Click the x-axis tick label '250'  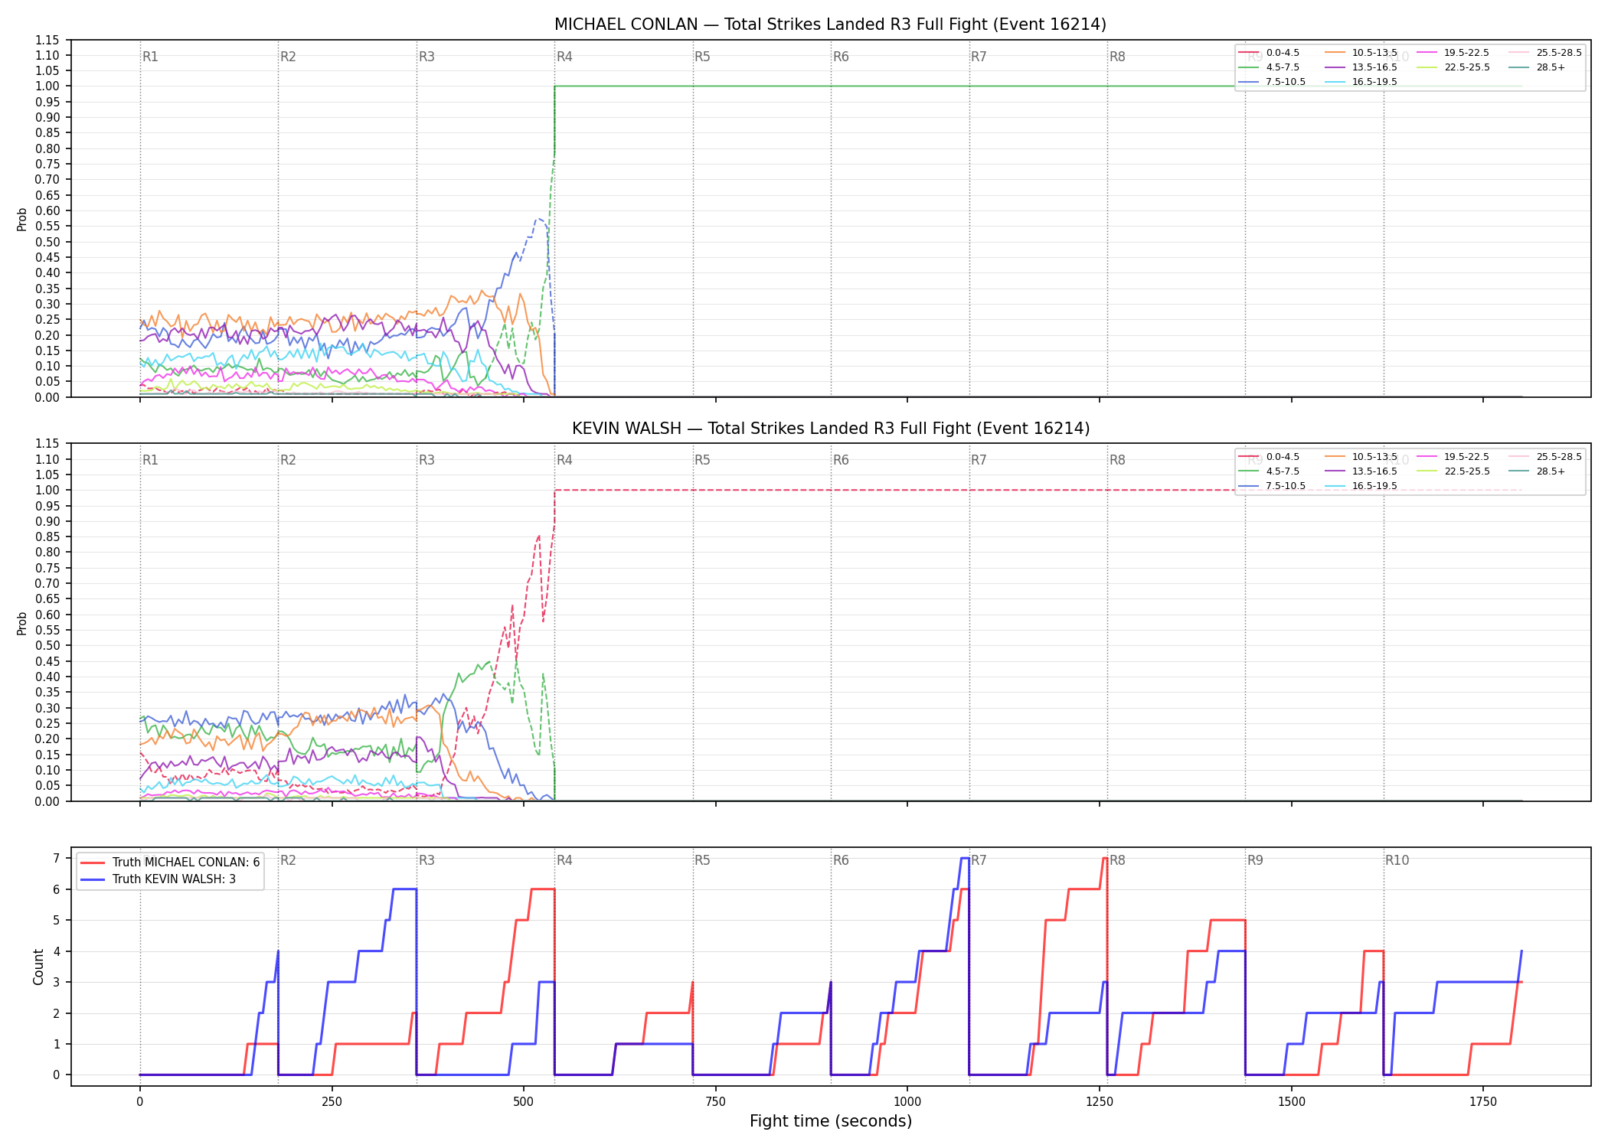332,1102
